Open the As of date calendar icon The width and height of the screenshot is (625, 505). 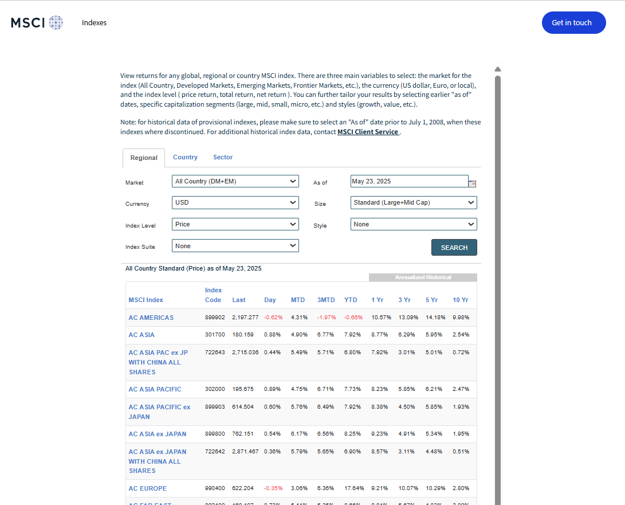tap(473, 183)
